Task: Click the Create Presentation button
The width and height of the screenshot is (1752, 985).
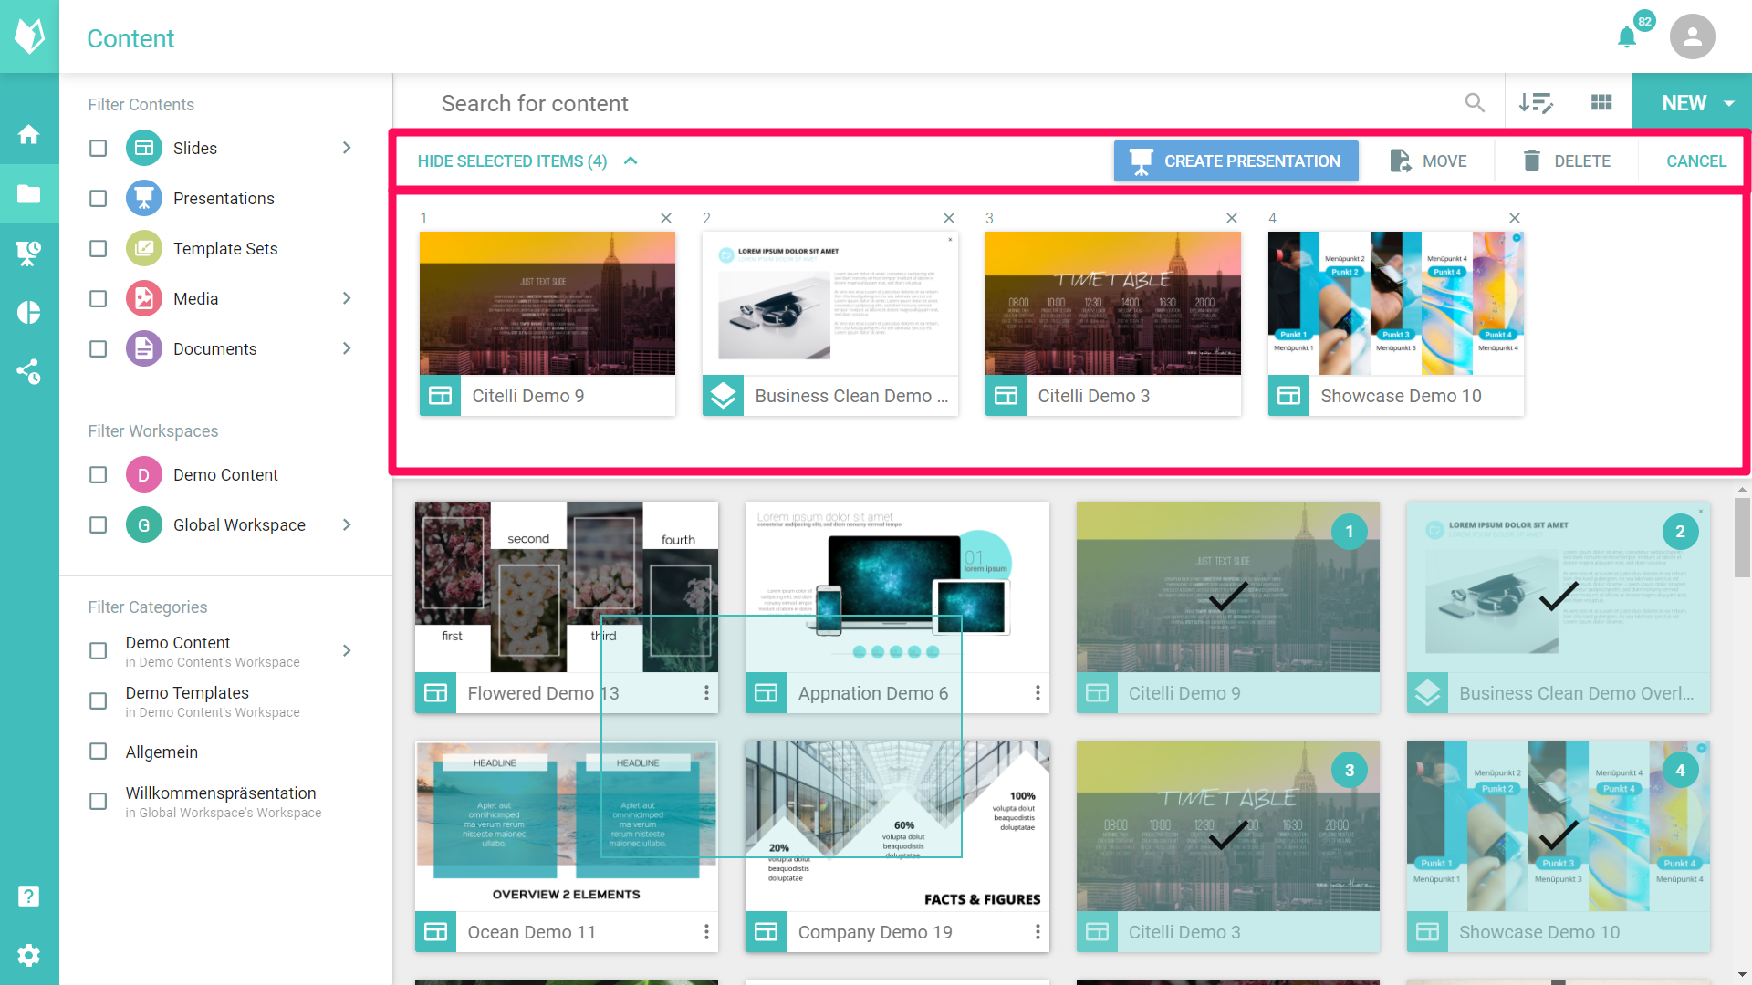Action: pos(1236,161)
